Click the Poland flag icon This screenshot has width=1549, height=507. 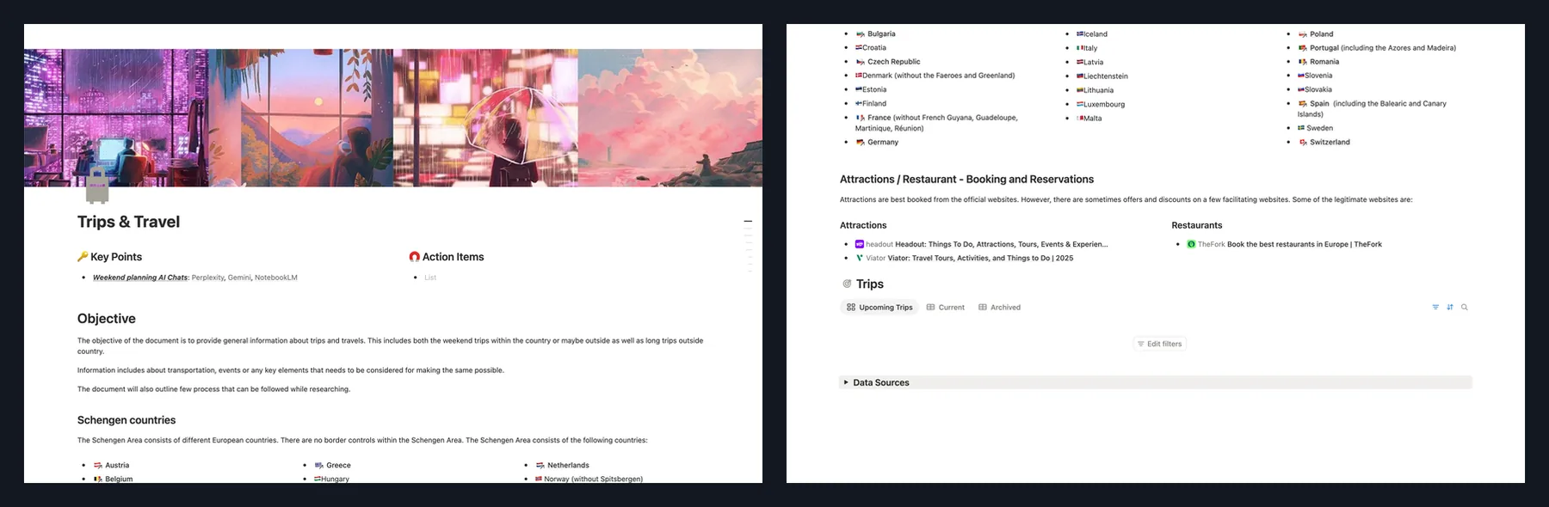(1303, 34)
